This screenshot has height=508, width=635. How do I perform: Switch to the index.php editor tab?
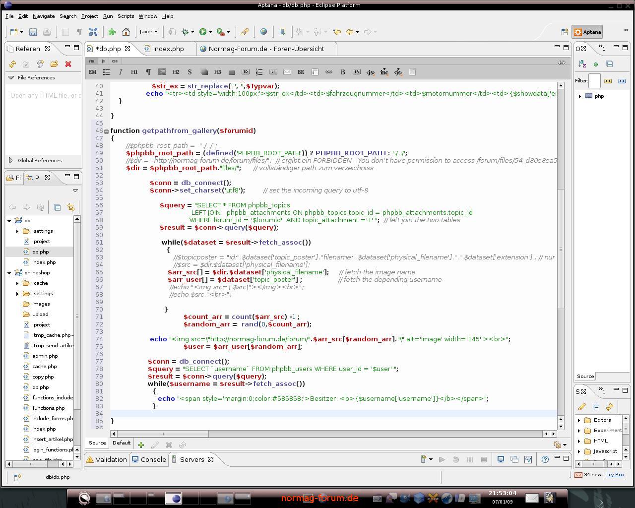coord(168,49)
